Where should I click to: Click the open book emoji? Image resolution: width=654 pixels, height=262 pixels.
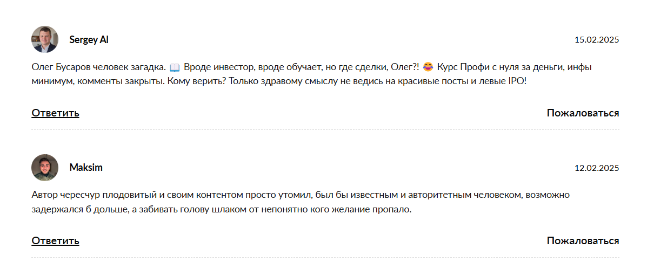point(175,68)
